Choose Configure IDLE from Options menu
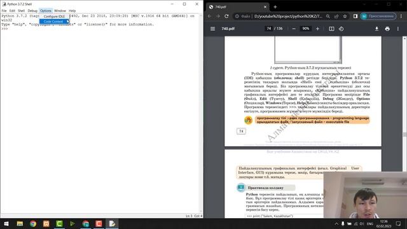Screen dimensions: 407x229 coord(54,17)
